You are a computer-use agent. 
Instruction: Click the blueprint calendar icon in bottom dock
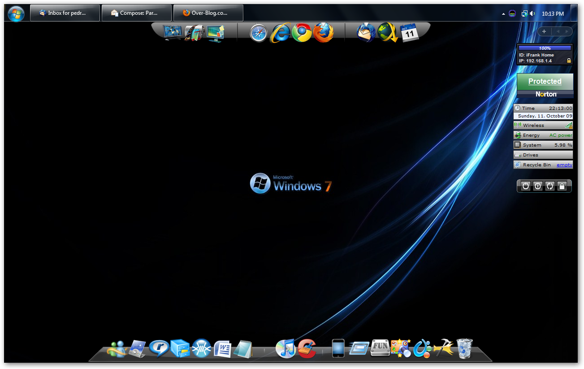click(x=138, y=349)
